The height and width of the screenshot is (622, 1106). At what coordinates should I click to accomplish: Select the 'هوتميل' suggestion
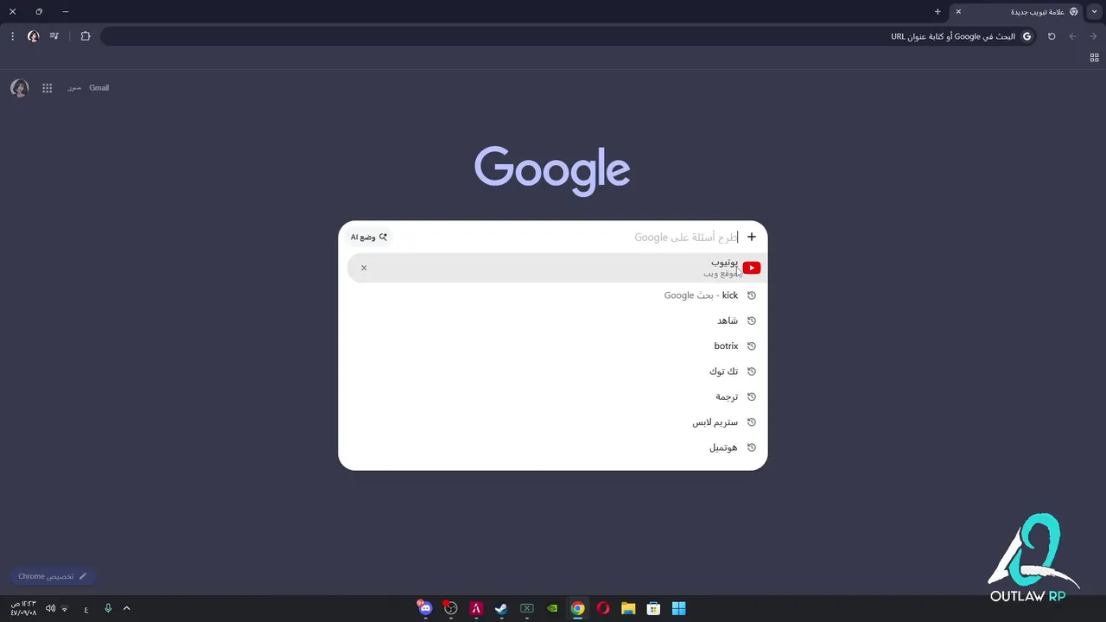point(553,447)
